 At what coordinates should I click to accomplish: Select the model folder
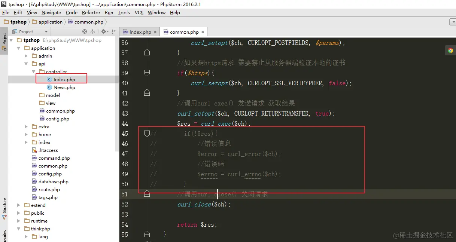[50, 95]
